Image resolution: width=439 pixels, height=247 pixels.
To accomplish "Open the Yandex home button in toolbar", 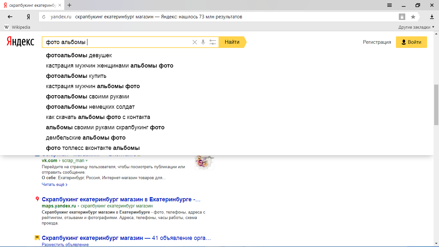I will [28, 17].
